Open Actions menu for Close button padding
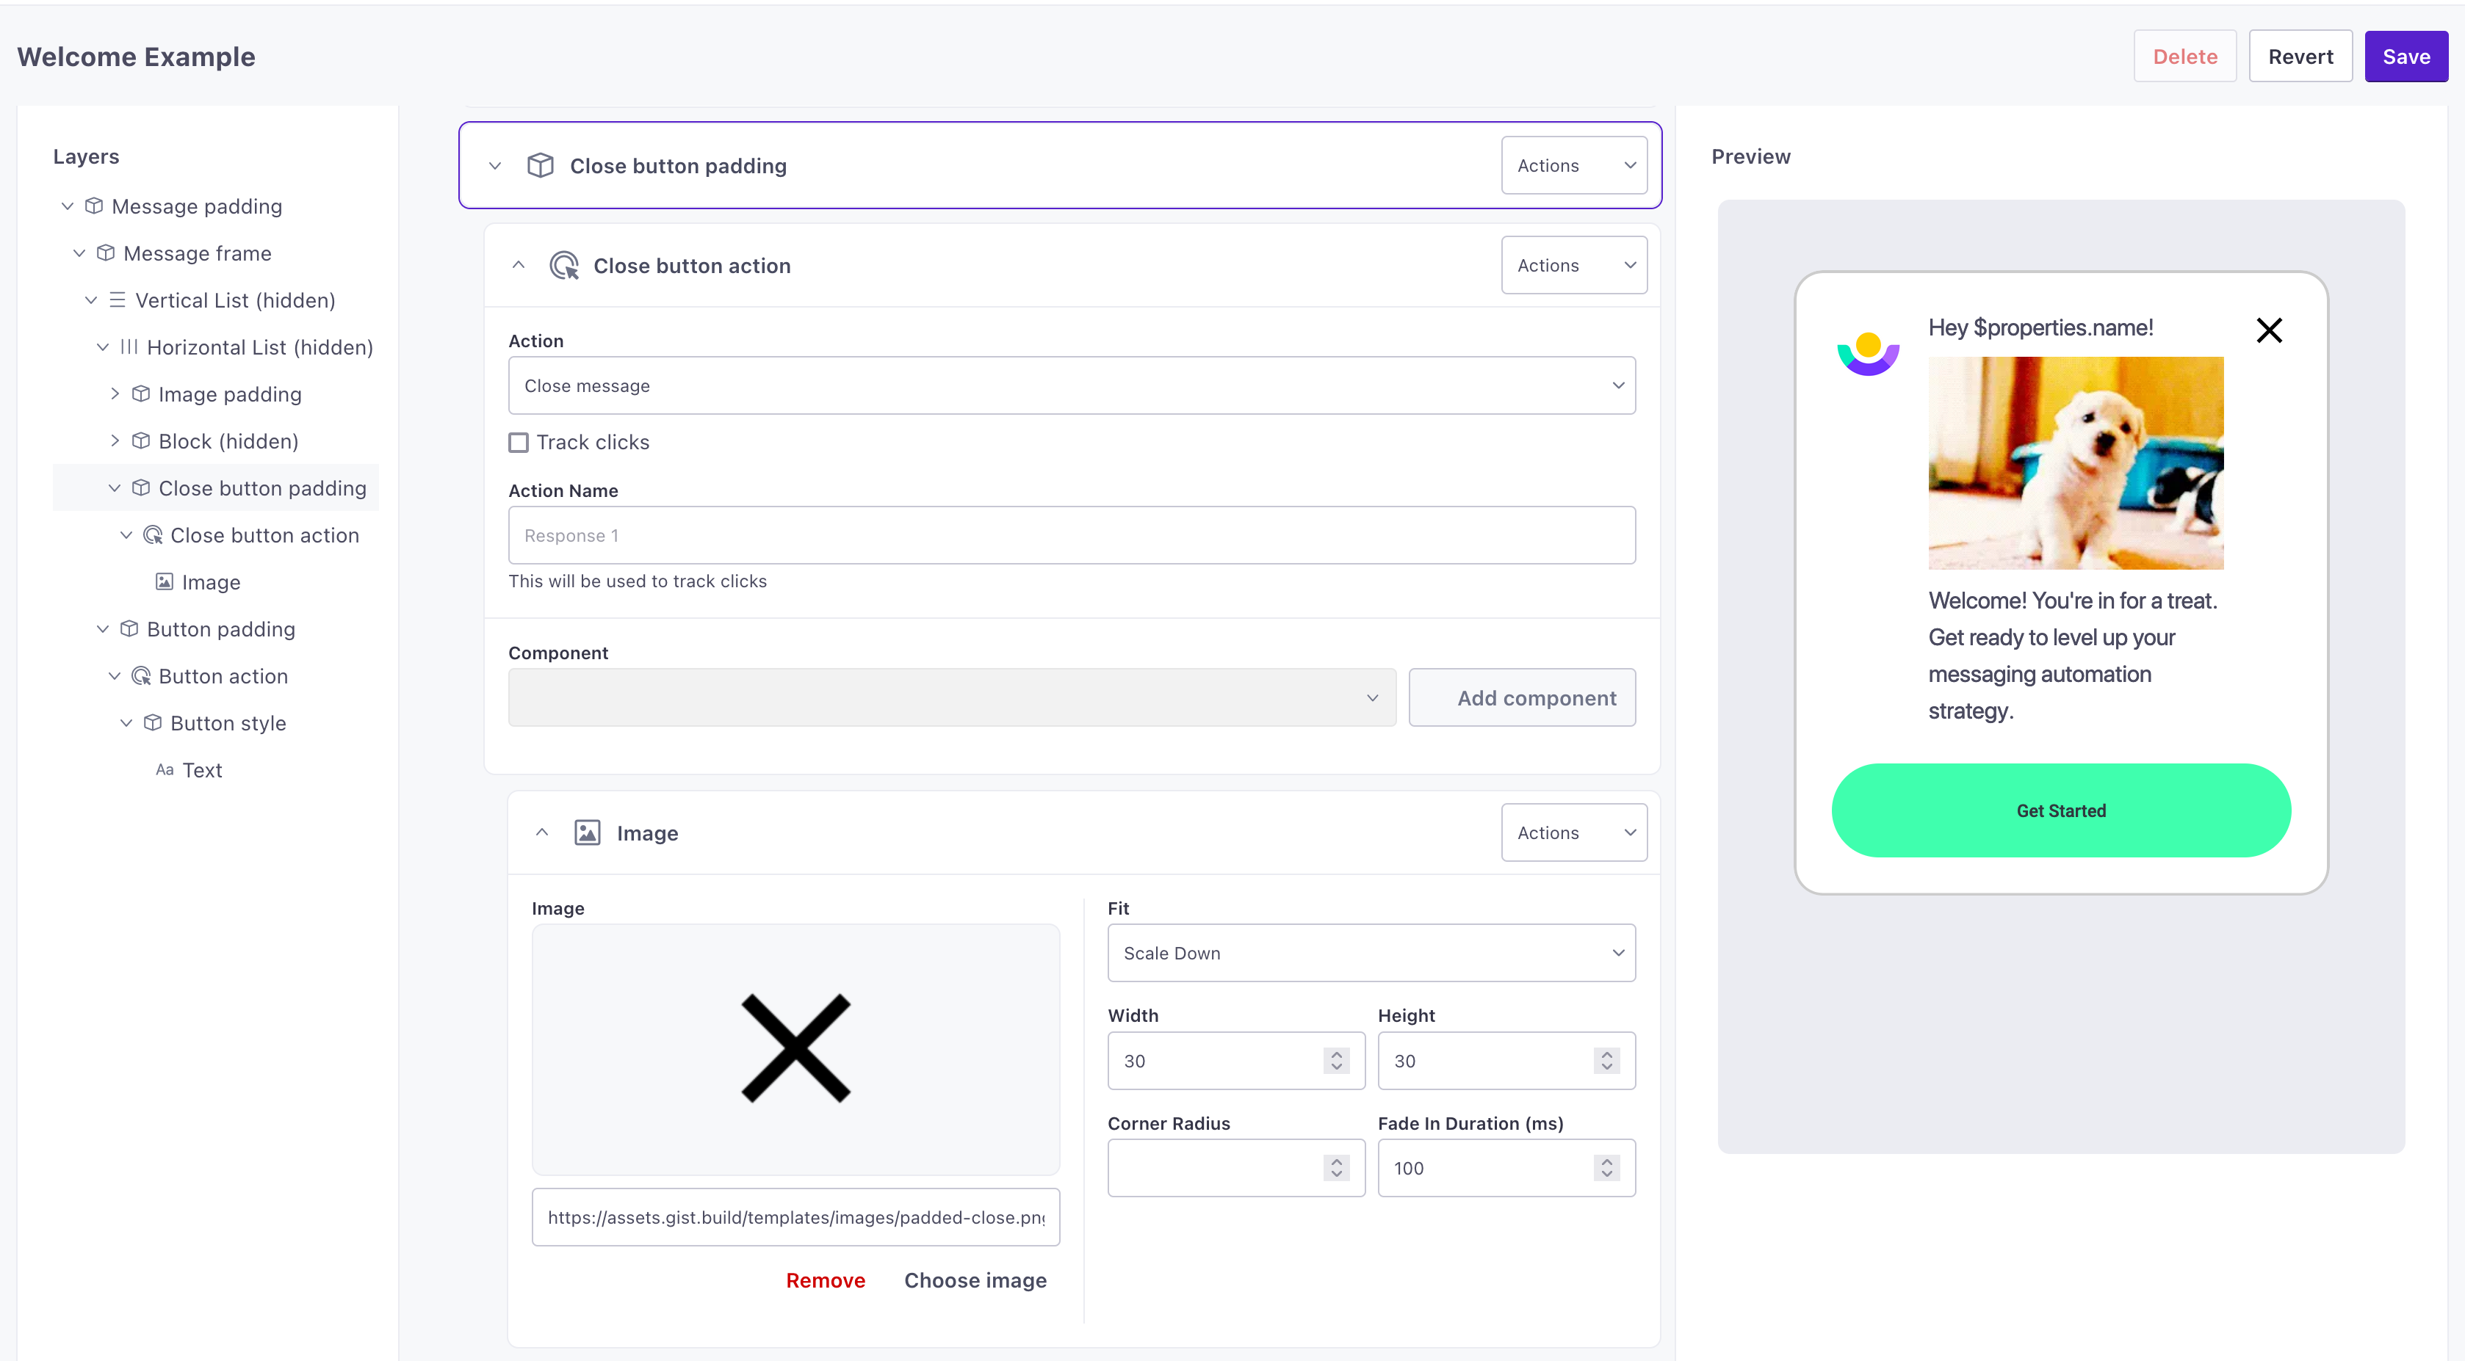 1570,164
